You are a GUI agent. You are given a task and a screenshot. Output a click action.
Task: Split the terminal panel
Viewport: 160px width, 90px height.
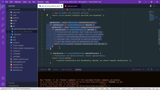148,69
